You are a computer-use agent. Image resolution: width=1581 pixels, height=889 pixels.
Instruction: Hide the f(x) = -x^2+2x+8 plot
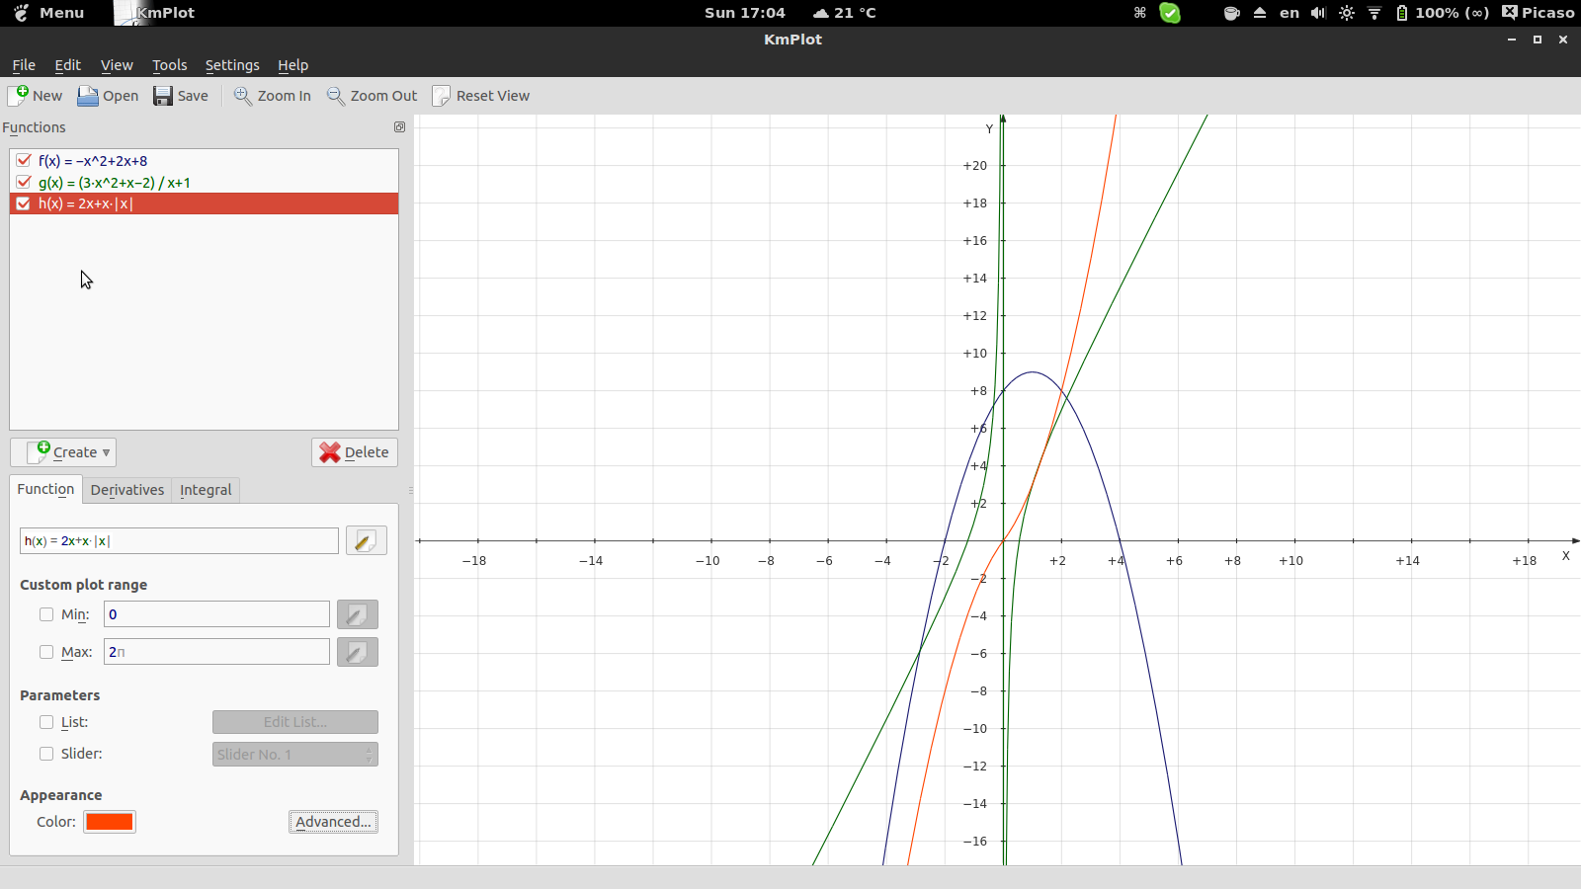[24, 160]
